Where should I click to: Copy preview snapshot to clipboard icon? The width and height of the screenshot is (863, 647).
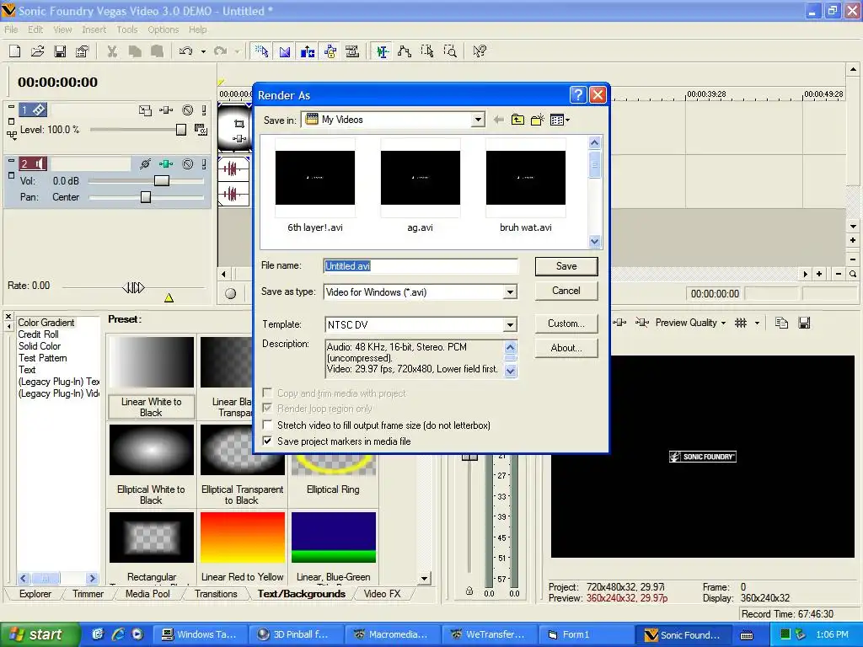[781, 323]
